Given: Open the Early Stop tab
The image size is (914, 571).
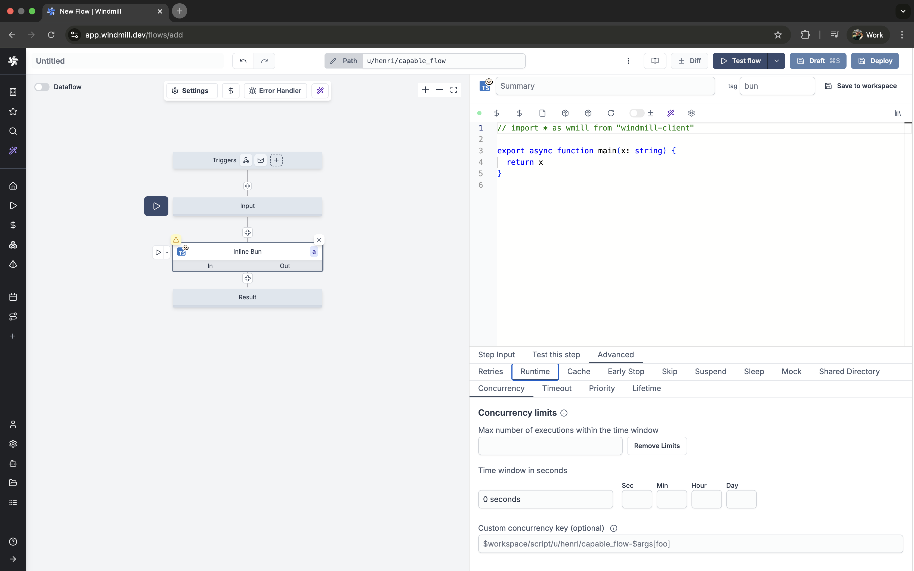Looking at the screenshot, I should pos(626,372).
